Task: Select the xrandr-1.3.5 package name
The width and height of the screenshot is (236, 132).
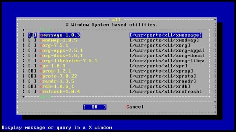Action: click(57, 81)
